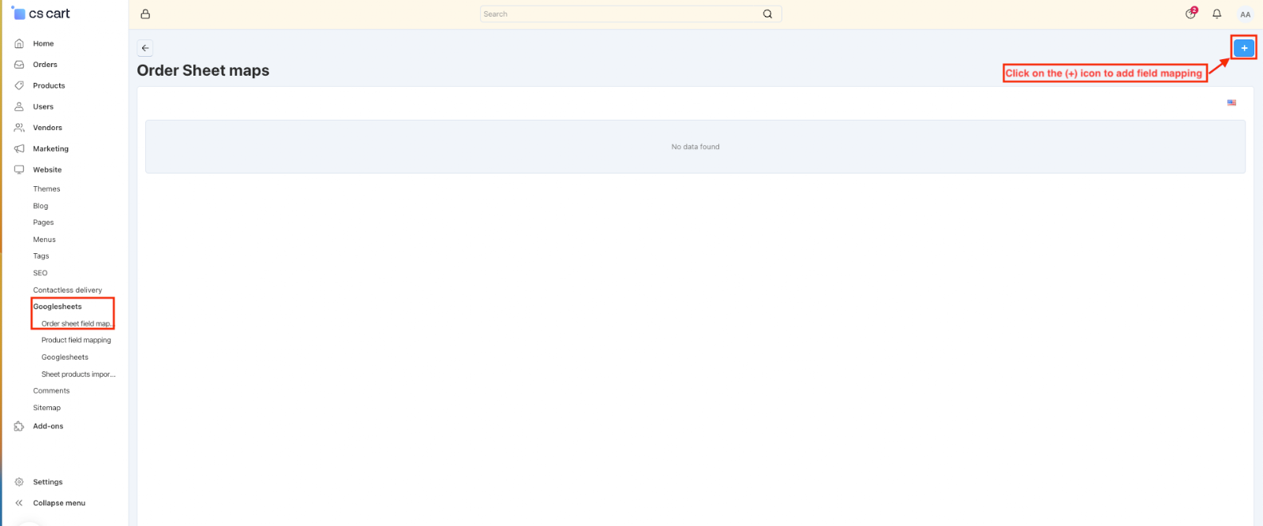Go to Pages submenu
The width and height of the screenshot is (1263, 526).
tap(43, 222)
